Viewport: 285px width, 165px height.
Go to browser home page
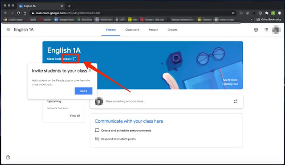tap(25, 13)
